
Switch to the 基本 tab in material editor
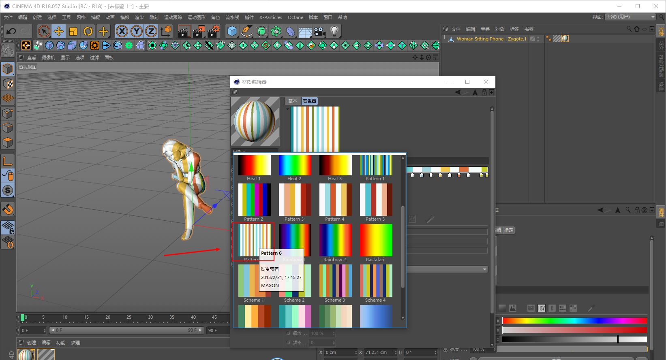pyautogui.click(x=293, y=101)
